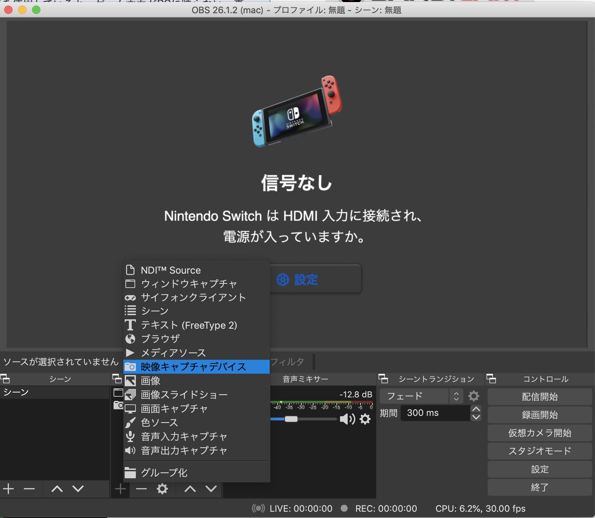Choose サイフォンクライアント menu entry
Image resolution: width=595 pixels, height=518 pixels.
(x=196, y=297)
